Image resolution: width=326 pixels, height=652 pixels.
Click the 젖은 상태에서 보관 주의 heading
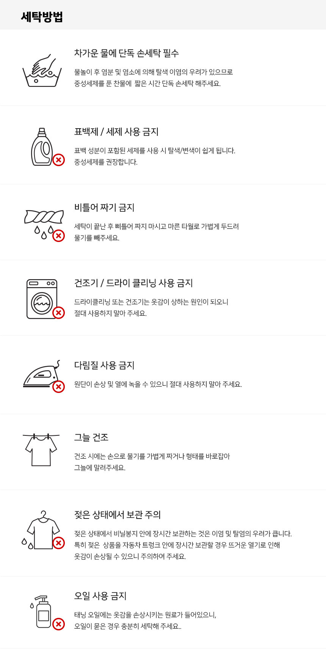click(118, 515)
